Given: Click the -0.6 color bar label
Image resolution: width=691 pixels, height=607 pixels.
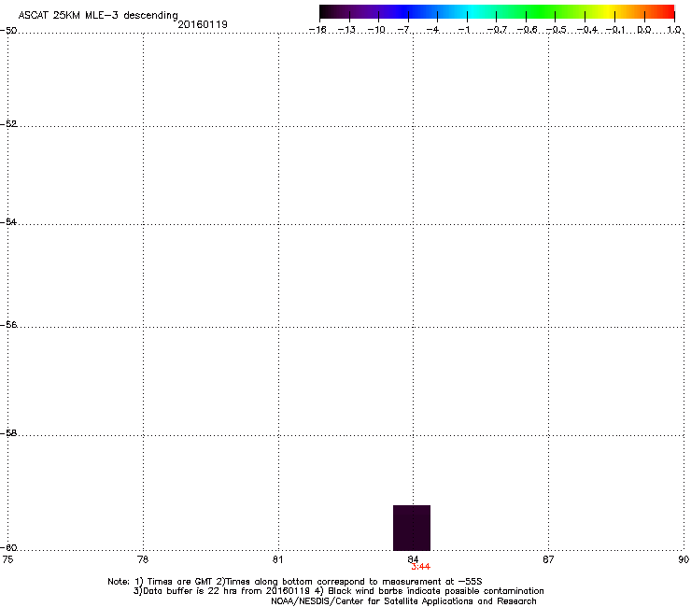Looking at the screenshot, I should click(x=527, y=30).
